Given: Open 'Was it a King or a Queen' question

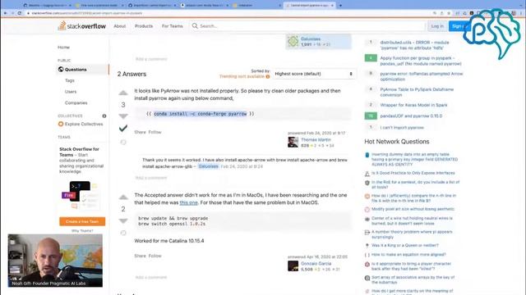Looking at the screenshot, I should pos(405,245).
